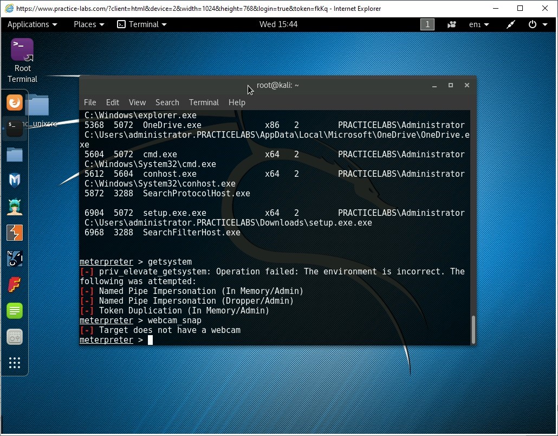Click the 'C:\Windows\explorer.exe' path line
This screenshot has height=436, width=558.
tap(140, 116)
